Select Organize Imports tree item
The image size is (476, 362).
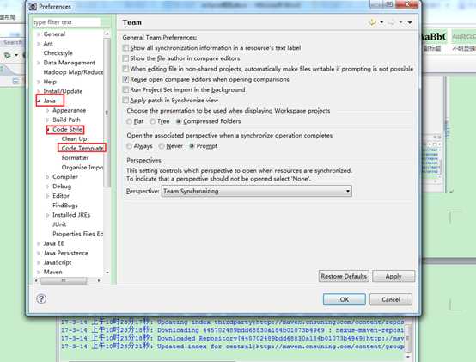click(82, 168)
